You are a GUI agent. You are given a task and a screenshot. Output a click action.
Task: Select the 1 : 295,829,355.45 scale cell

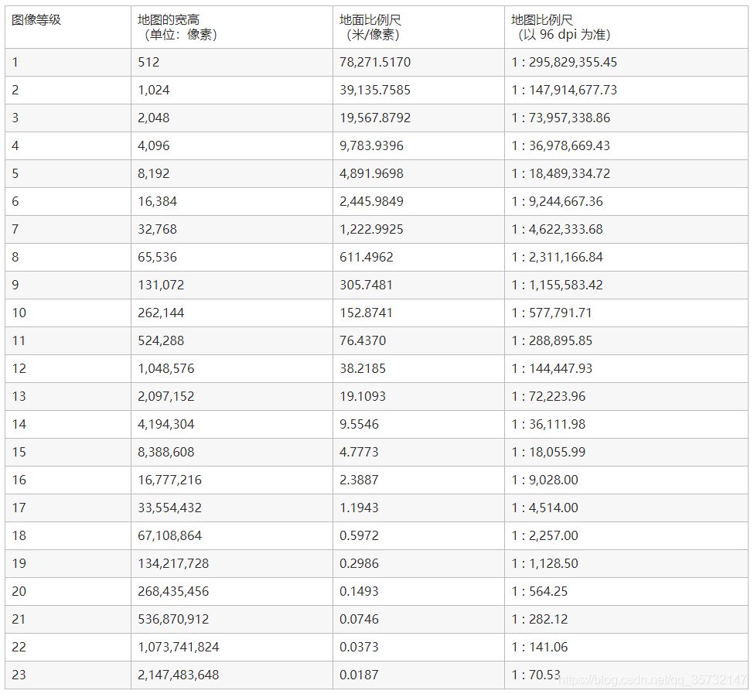(x=564, y=62)
